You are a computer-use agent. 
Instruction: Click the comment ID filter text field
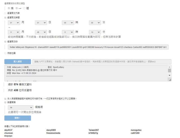point(88,47)
